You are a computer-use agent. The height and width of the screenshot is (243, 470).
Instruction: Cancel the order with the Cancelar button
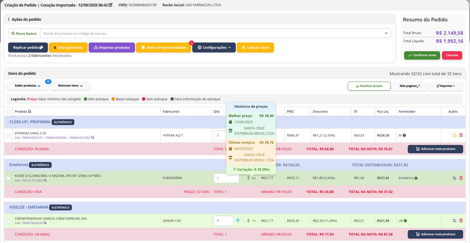pos(452,55)
